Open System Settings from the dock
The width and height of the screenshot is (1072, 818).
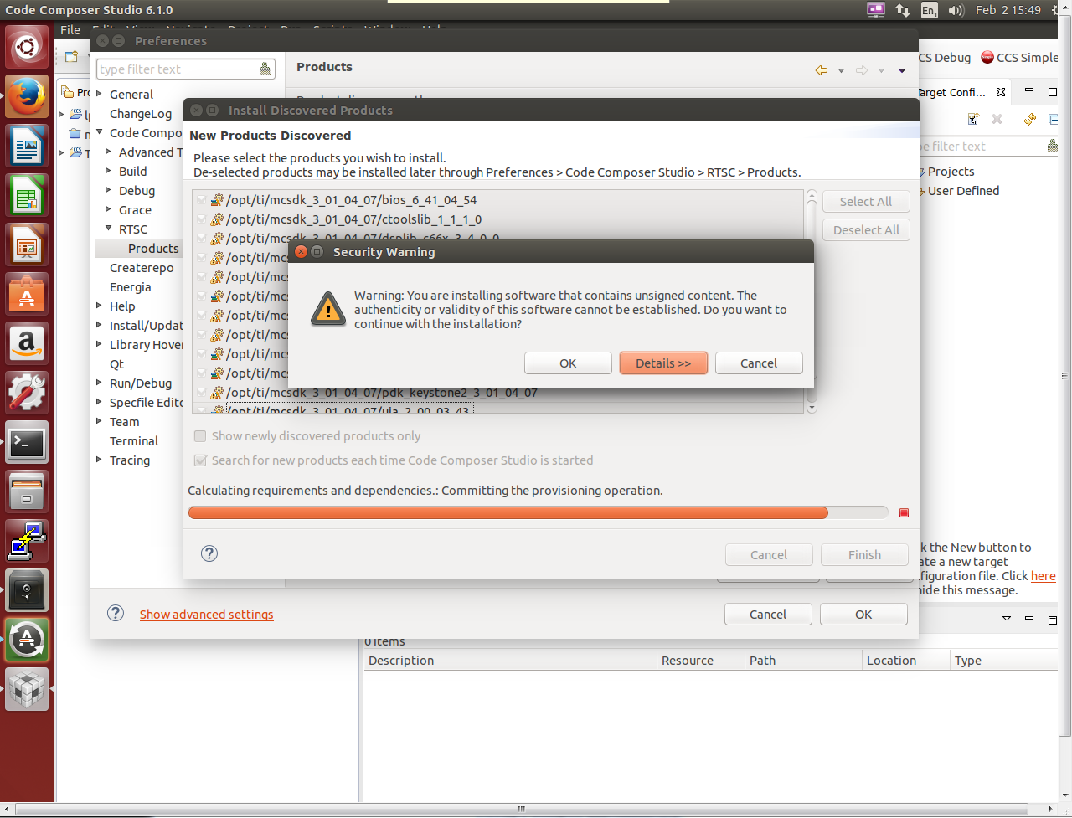[27, 392]
